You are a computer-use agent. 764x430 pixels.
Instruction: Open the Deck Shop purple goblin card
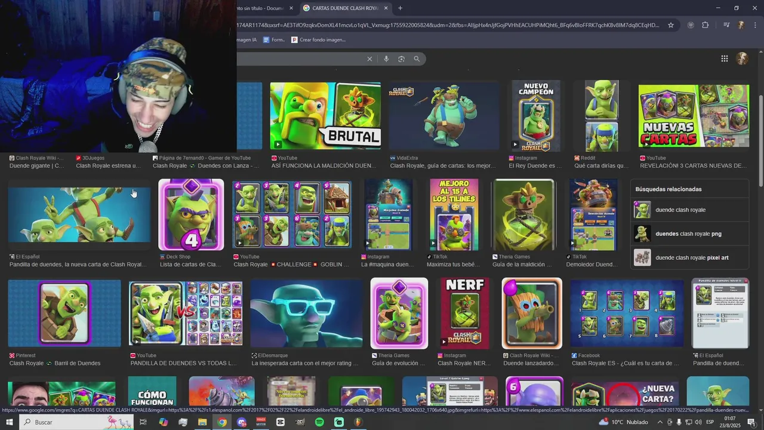pyautogui.click(x=191, y=215)
